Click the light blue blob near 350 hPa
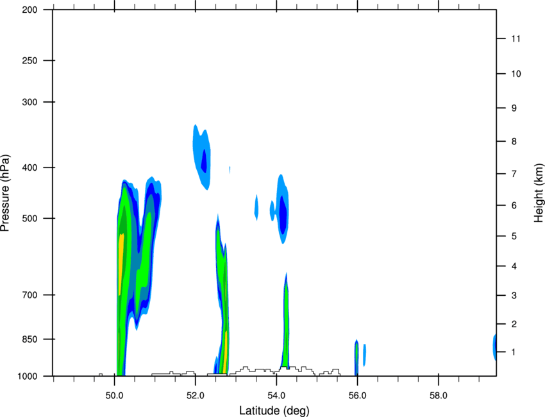The width and height of the screenshot is (545, 417). pos(202,157)
